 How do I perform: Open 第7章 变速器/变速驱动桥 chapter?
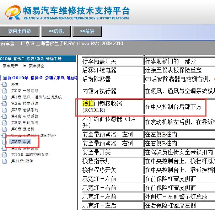tap(33, 136)
